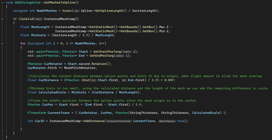The height and width of the screenshot is (140, 272).
Task: Collapse the if IsValid block fold chevron
Action: (x=2, y=19)
